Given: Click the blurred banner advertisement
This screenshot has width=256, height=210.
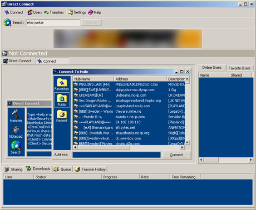Looking at the screenshot, I should [x=127, y=39].
